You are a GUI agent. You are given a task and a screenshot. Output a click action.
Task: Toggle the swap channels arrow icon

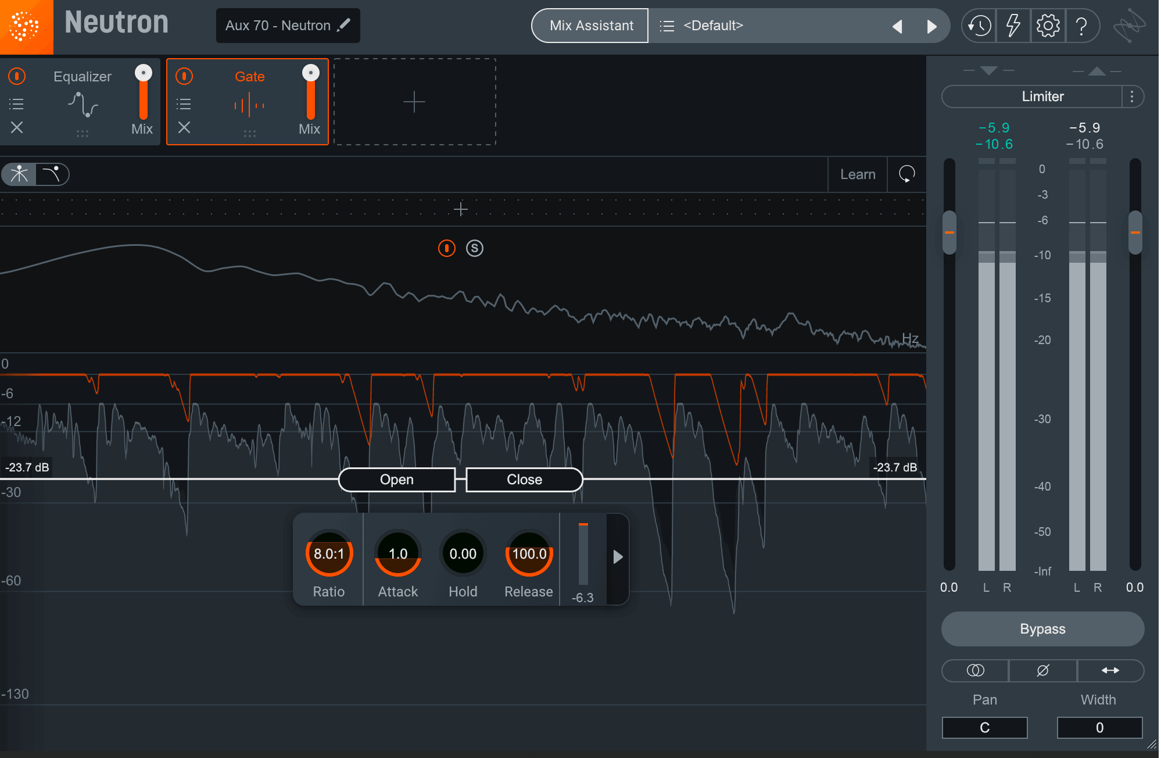click(1110, 670)
